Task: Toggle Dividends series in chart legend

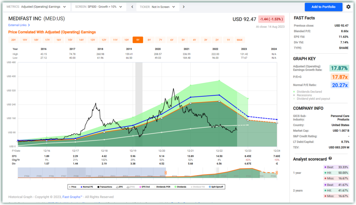Action: [180, 187]
